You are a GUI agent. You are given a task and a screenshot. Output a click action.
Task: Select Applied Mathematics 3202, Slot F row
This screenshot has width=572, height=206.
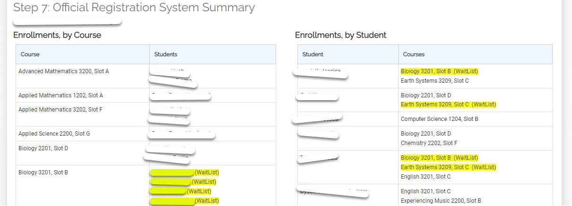point(146,114)
